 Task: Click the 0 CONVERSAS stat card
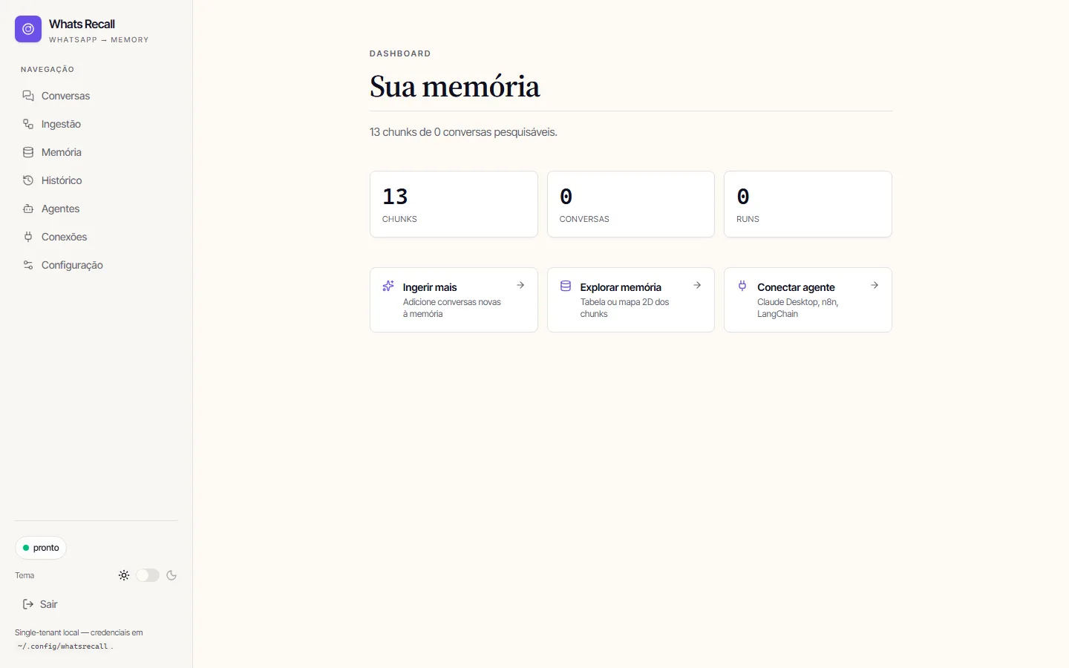(631, 204)
